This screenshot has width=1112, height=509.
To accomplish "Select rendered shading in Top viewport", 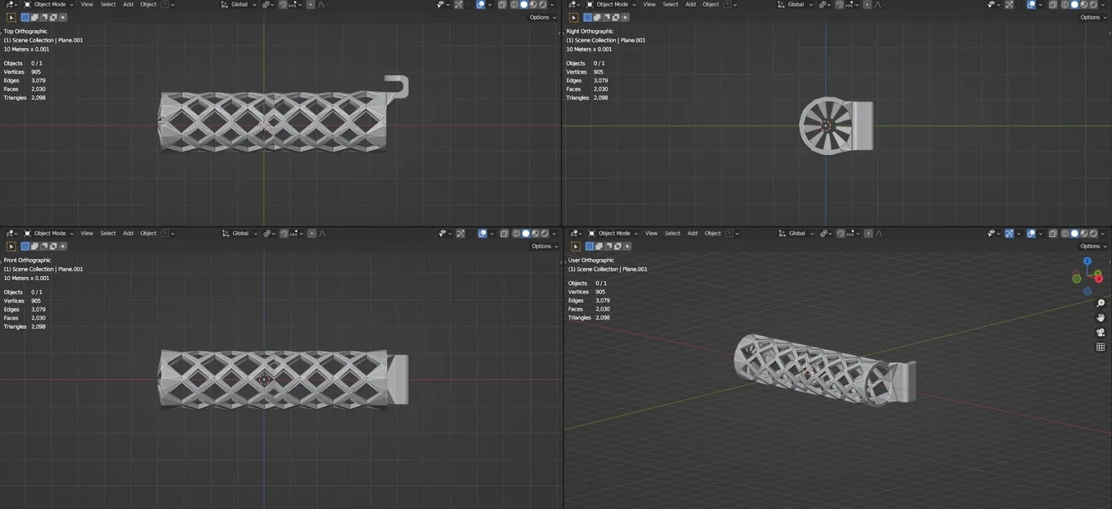I will [x=543, y=5].
